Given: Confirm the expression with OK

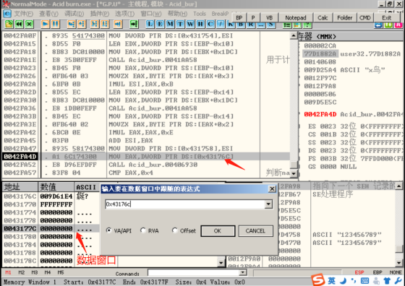Looking at the screenshot, I should 218,231.
